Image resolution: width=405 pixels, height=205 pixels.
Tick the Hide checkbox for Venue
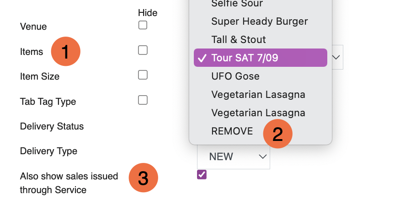pyautogui.click(x=143, y=25)
